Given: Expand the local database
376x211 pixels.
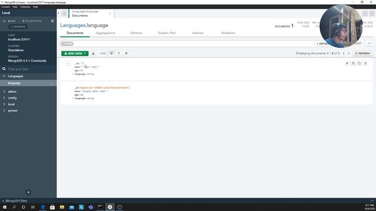Looking at the screenshot, I should [x=4, y=104].
